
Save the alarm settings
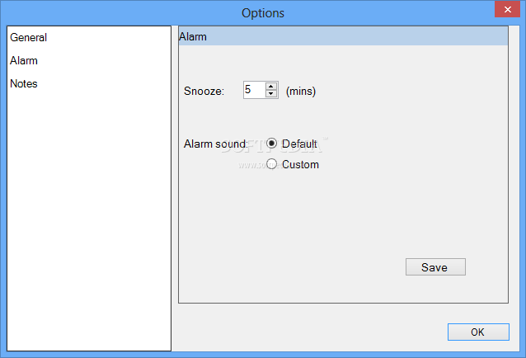coord(435,267)
